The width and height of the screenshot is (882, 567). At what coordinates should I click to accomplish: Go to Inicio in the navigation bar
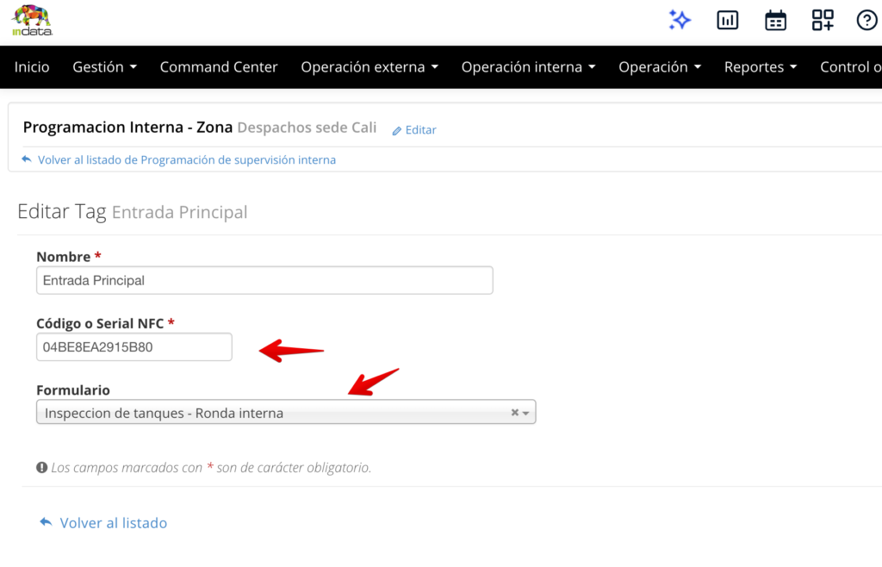coord(32,67)
